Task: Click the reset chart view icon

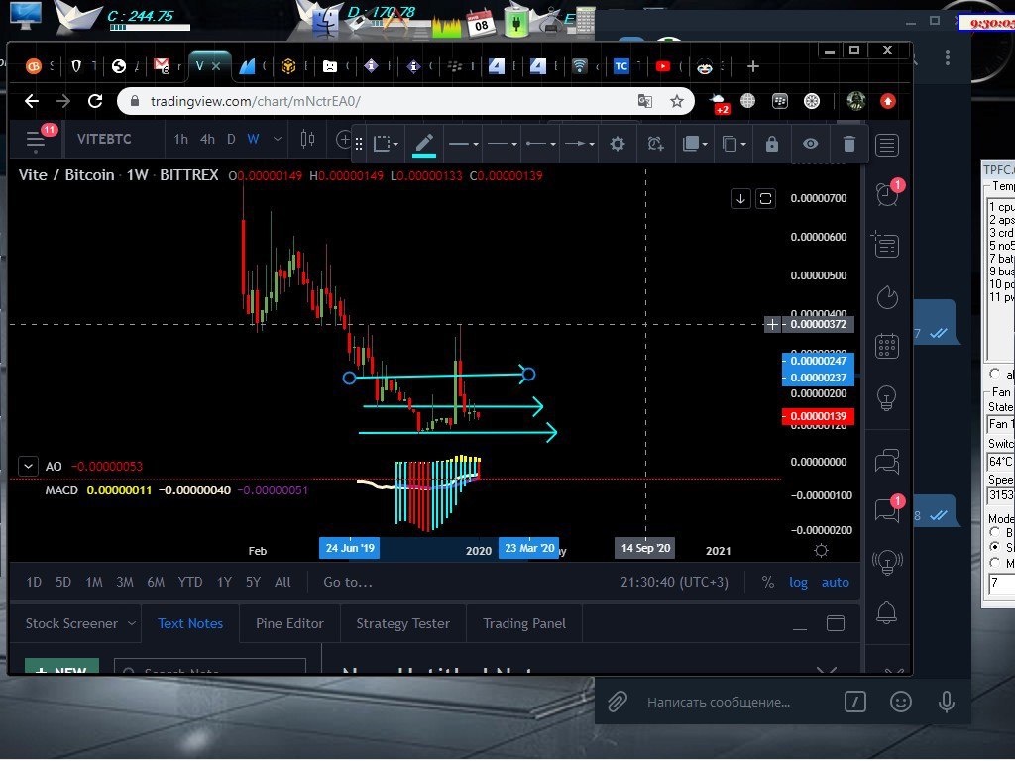Action: click(x=765, y=198)
